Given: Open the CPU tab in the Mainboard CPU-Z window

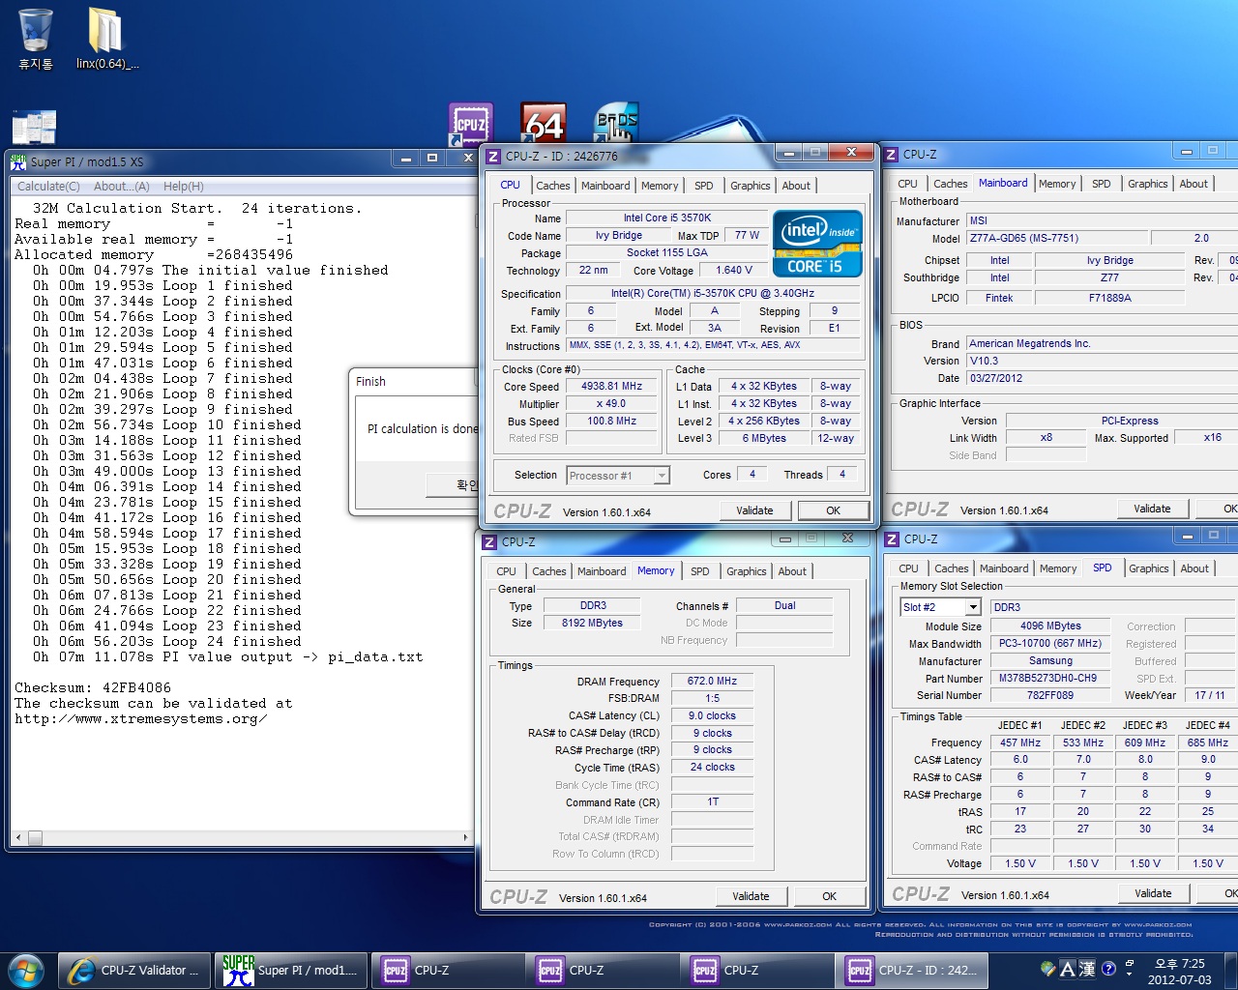Looking at the screenshot, I should point(907,184).
